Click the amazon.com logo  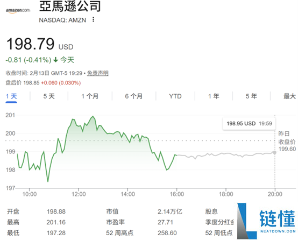coord(18,11)
